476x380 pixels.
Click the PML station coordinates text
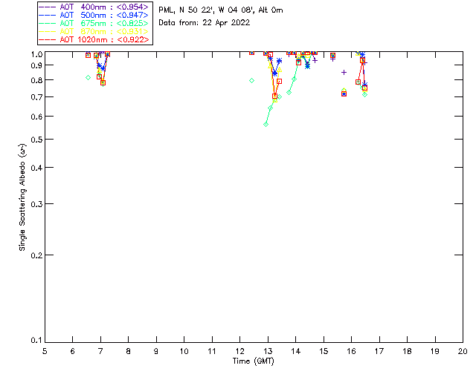point(221,10)
